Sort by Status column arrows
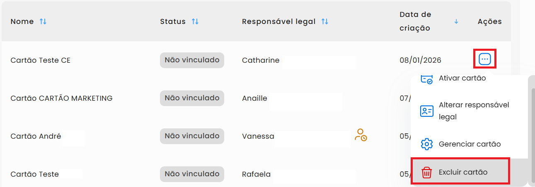Viewport: 535px width, 187px height. pos(195,21)
